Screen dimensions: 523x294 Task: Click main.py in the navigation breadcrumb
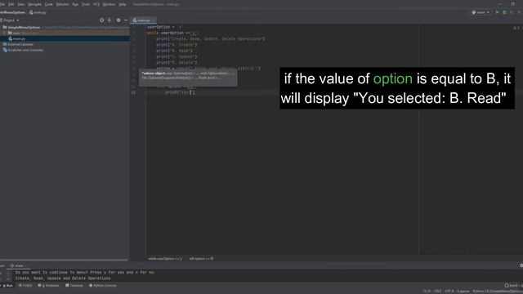(38, 12)
